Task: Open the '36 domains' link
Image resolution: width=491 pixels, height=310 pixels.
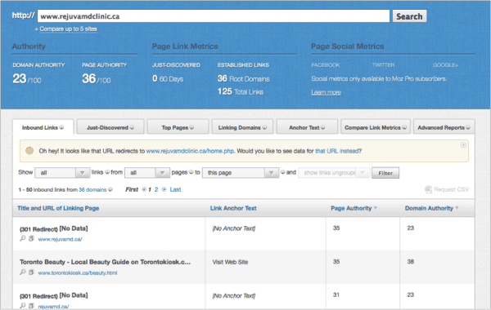Action: point(92,190)
